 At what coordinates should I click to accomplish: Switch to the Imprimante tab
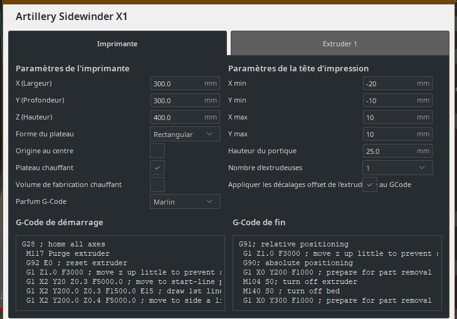point(117,43)
